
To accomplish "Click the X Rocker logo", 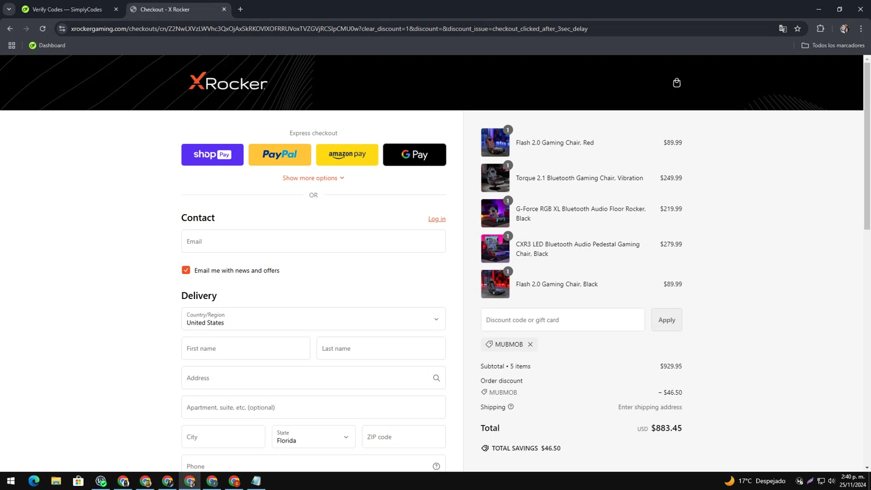I will click(x=228, y=82).
